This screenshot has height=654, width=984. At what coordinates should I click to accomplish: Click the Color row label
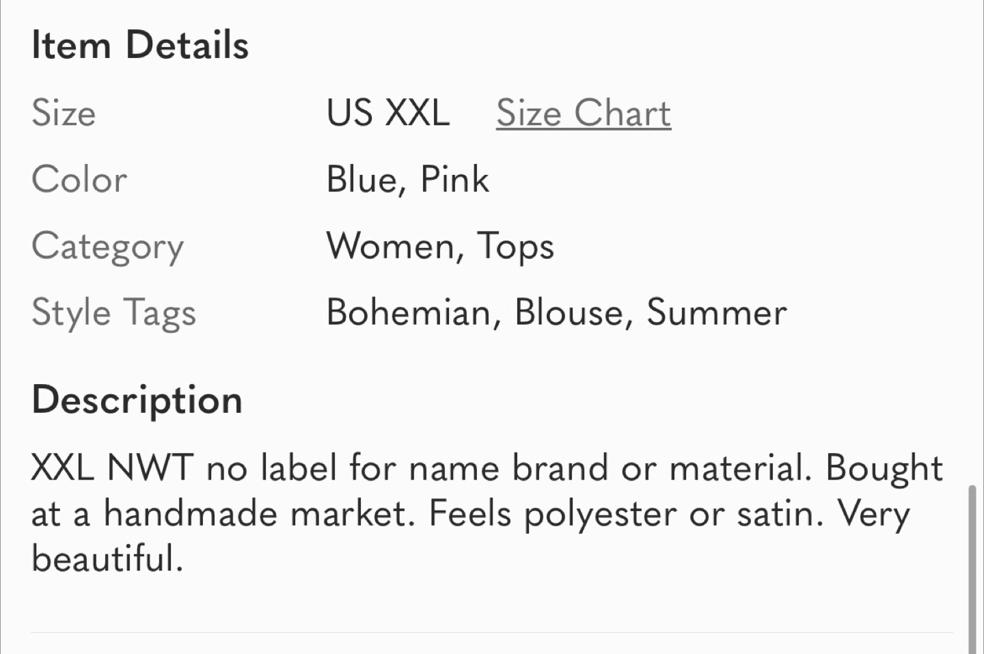(x=79, y=180)
